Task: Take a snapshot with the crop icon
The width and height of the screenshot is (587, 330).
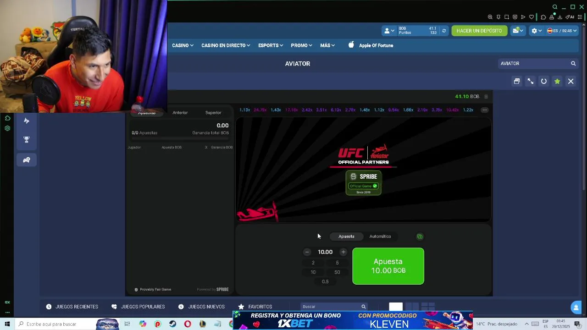Action: tap(507, 17)
